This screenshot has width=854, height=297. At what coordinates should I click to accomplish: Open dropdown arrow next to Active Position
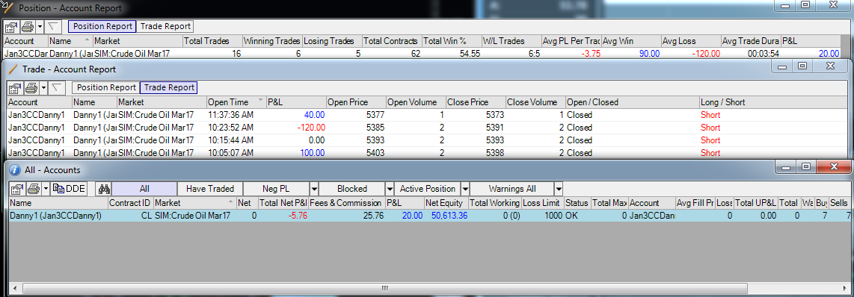point(465,189)
